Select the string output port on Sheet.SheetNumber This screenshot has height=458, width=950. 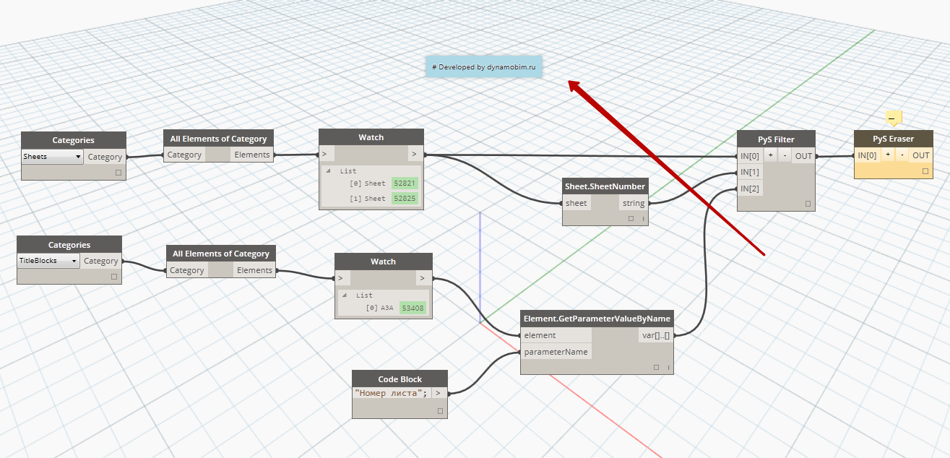[x=634, y=203]
